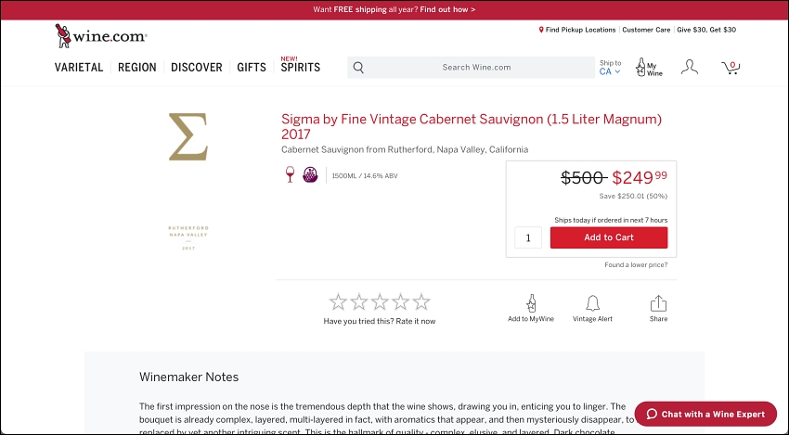Expand the Region menu
The image size is (789, 435).
point(137,68)
